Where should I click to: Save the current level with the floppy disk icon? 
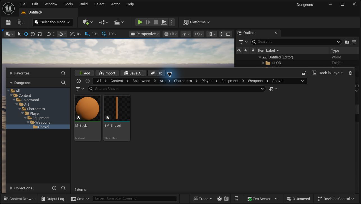(8, 22)
